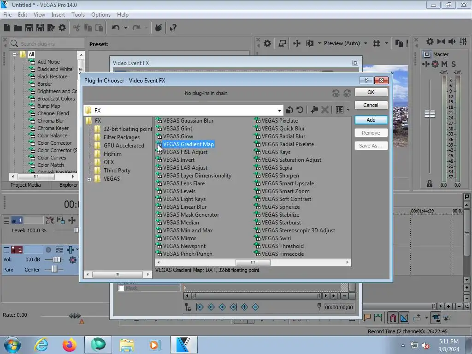Screen dimensions: 472x354
Task: Click the Refresh icon in Plug-In Chooser
Action: [x=300, y=110]
